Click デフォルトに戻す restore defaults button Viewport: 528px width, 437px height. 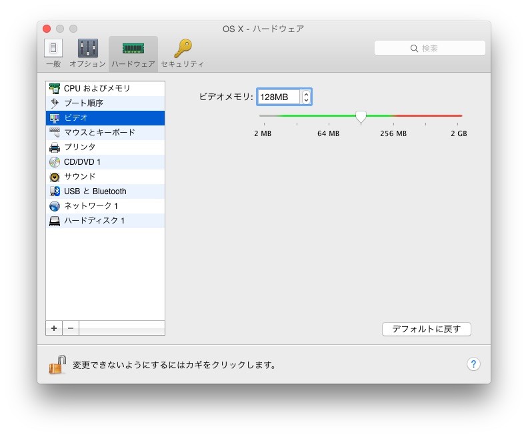[426, 329]
